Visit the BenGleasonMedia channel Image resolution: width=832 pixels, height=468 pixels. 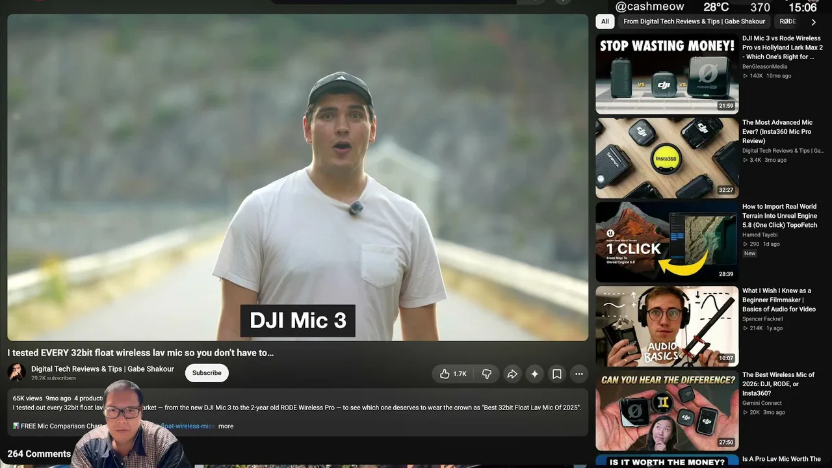pos(764,66)
